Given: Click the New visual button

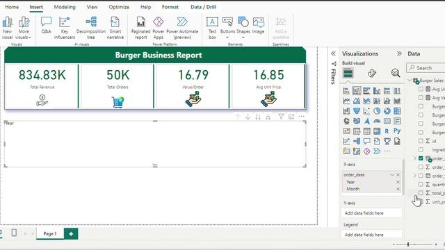Looking at the screenshot, I should 8,28.
